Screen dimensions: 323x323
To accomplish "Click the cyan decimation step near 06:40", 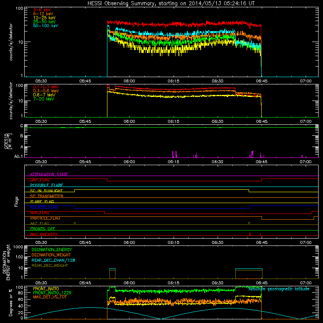I will (x=249, y=269).
